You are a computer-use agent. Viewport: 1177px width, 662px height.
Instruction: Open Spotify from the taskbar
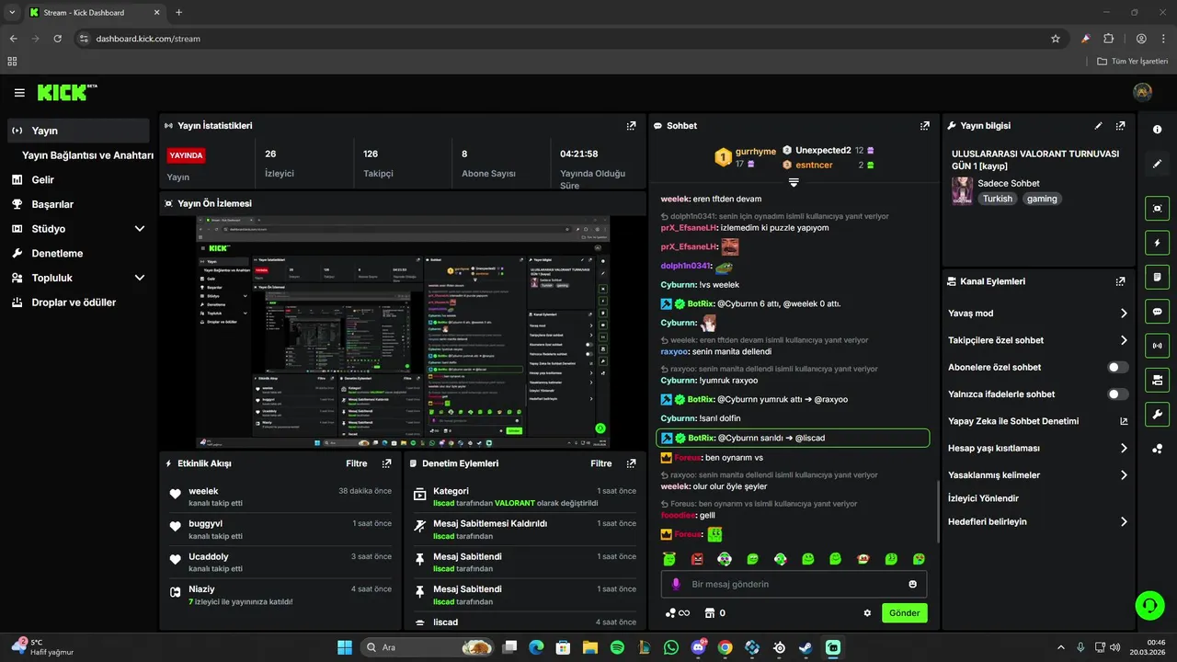[617, 647]
